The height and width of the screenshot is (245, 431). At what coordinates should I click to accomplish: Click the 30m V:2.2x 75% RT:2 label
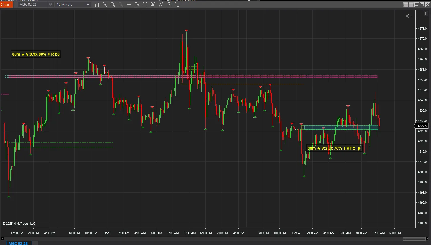(x=334, y=148)
